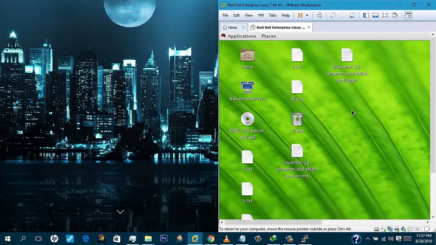The height and width of the screenshot is (245, 436).
Task: Open the Applications menu in RHEL
Action: 242,36
